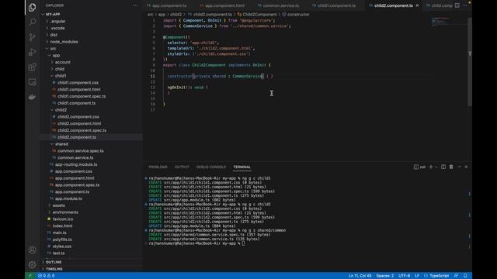
Task: Open the DEBUG CONSOLE panel tab
Action: (211, 167)
